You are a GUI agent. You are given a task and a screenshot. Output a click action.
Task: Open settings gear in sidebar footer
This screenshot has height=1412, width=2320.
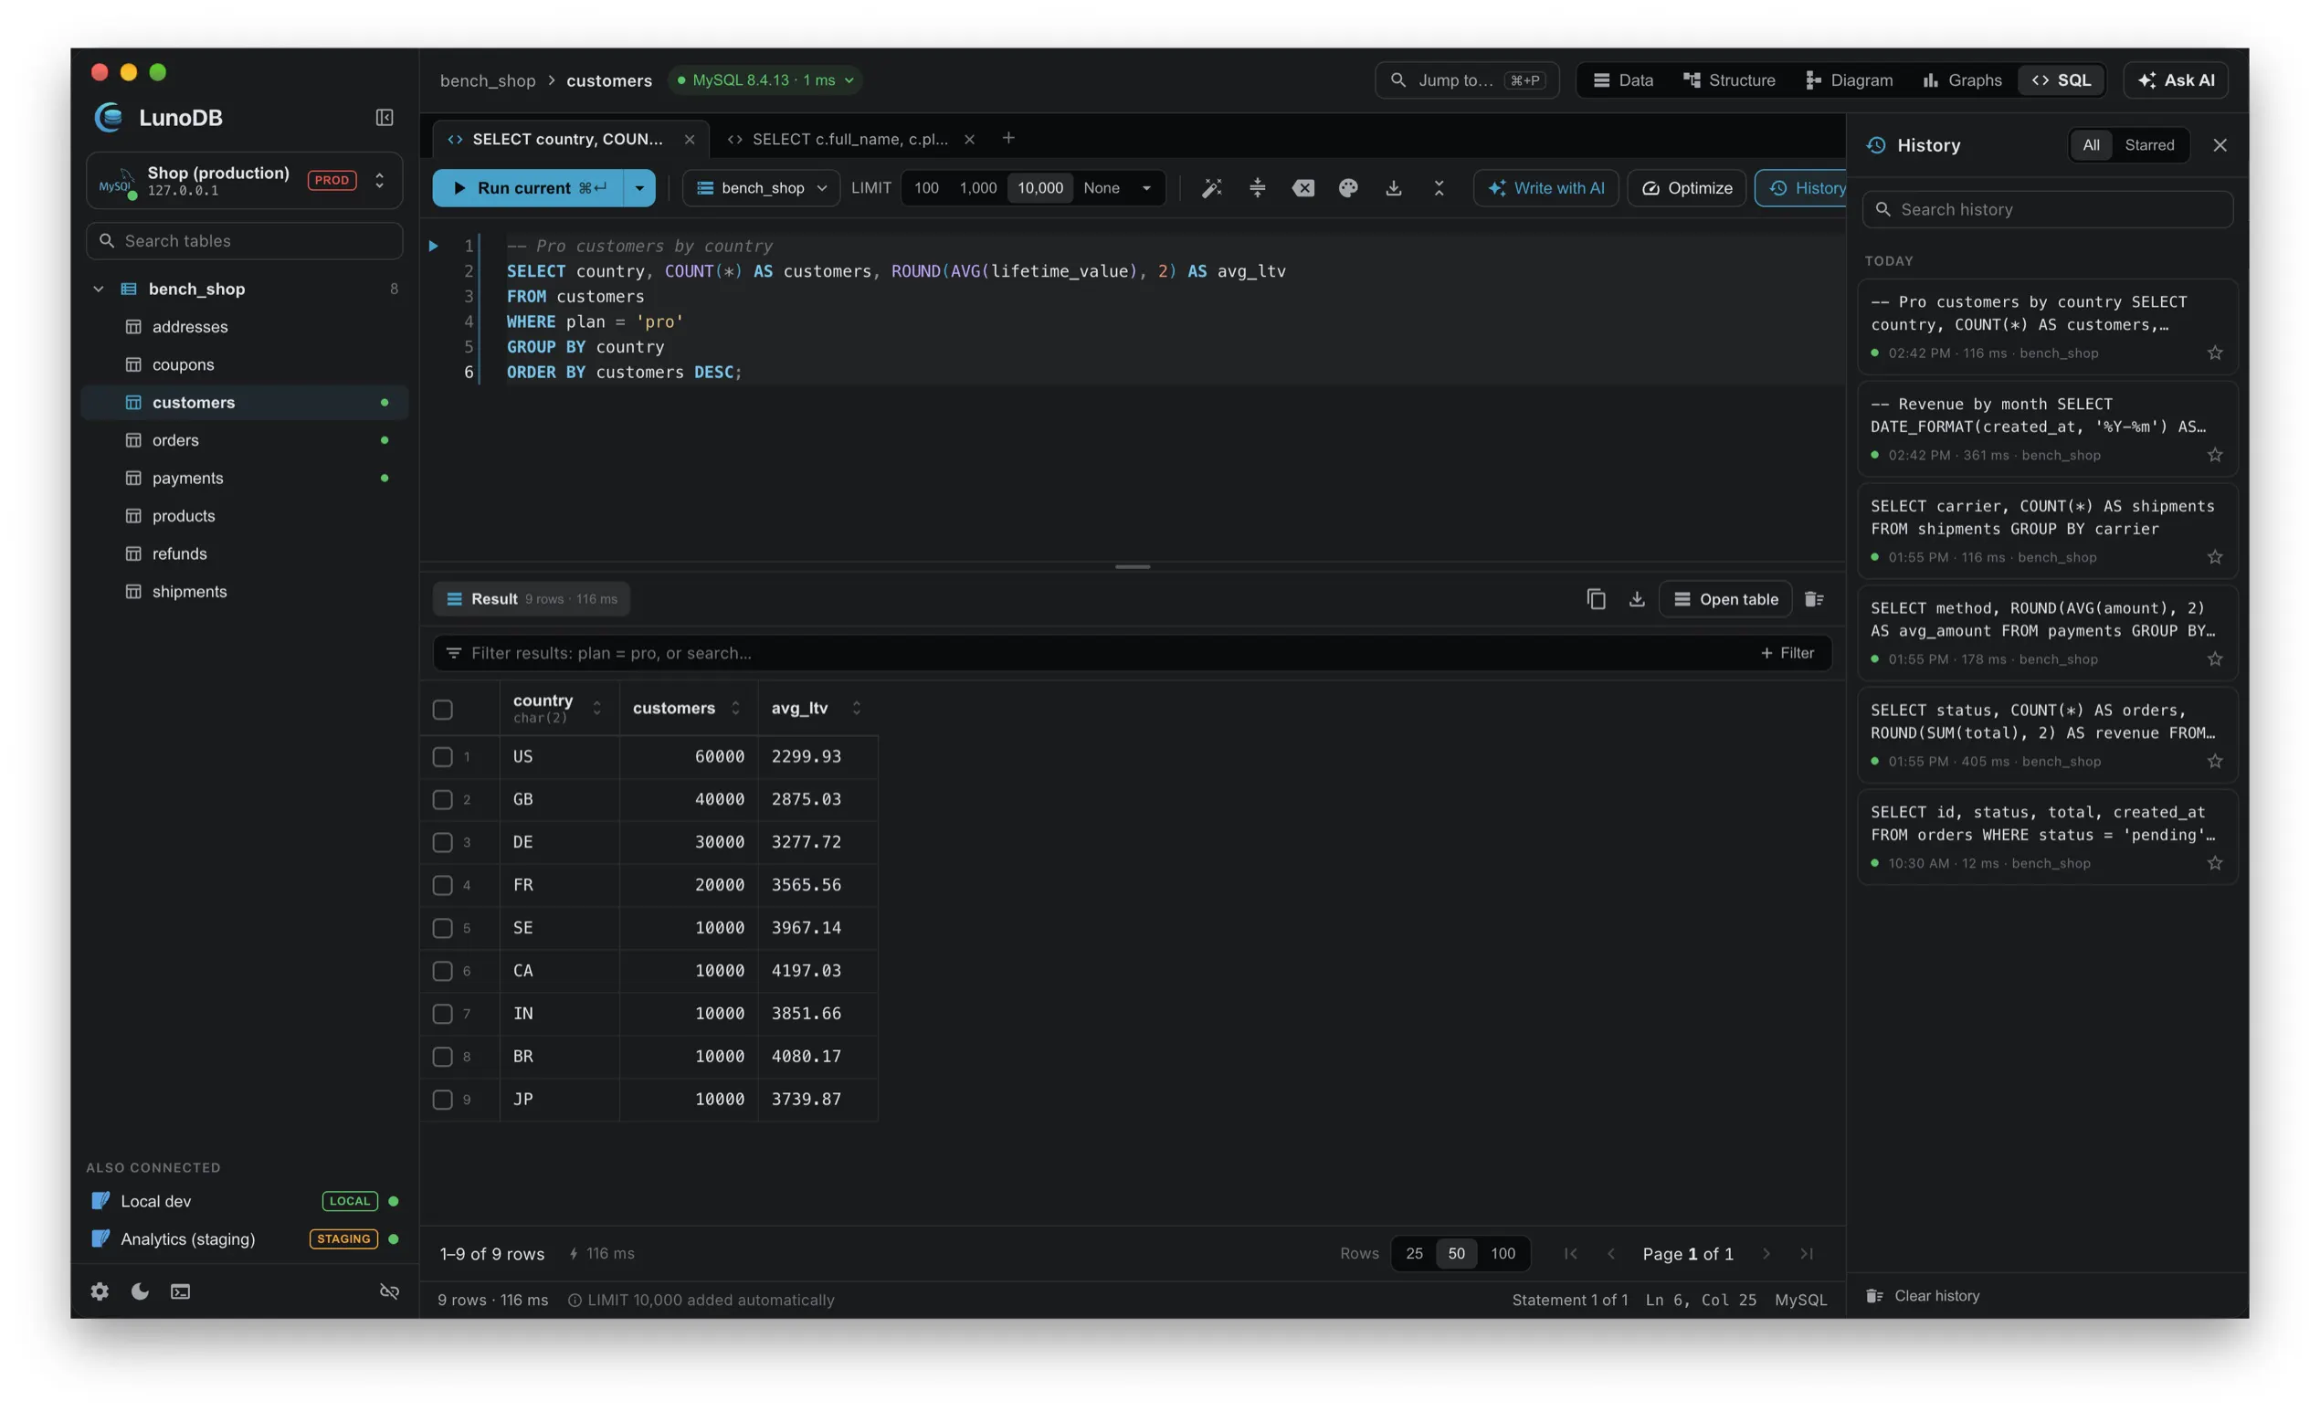100,1291
